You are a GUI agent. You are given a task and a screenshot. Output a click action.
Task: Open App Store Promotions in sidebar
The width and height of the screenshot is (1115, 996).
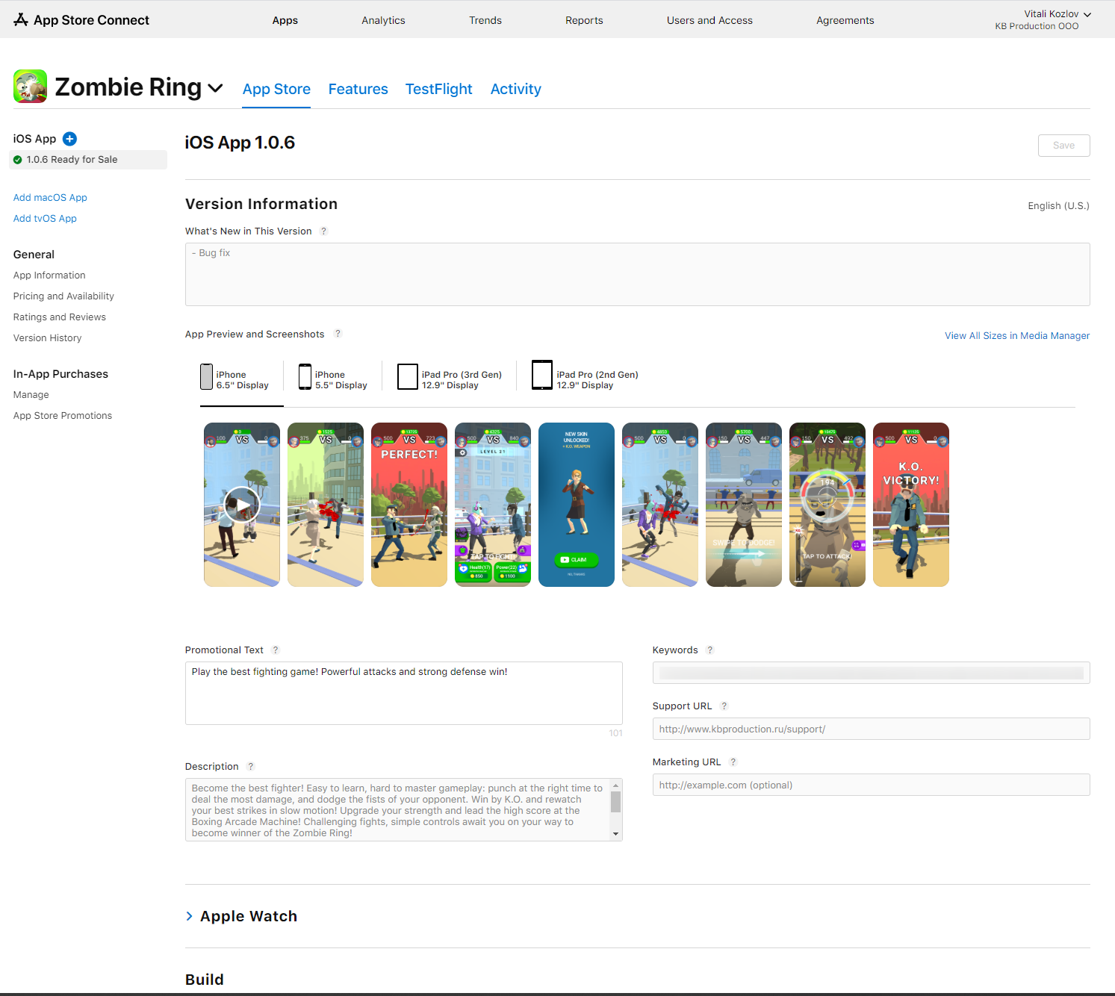click(63, 416)
